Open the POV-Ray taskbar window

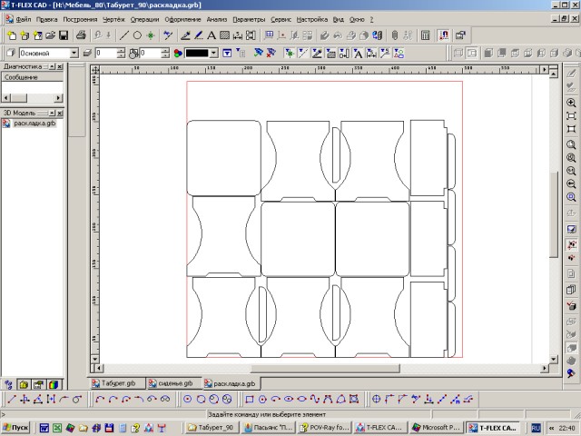pyautogui.click(x=325, y=428)
